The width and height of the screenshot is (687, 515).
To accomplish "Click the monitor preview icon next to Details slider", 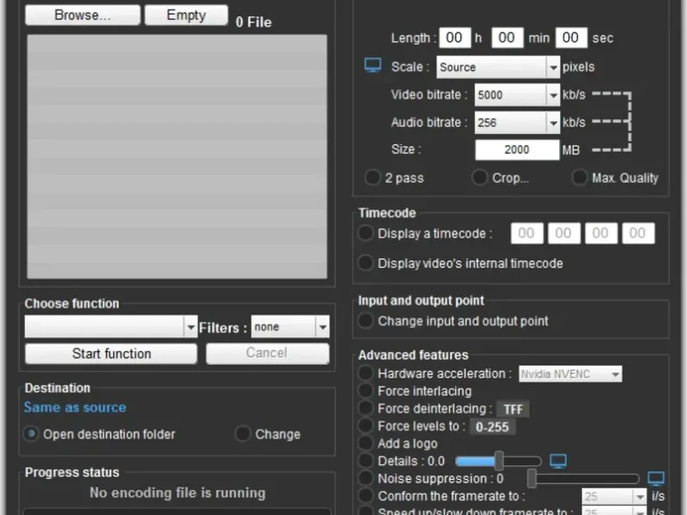I will pyautogui.click(x=557, y=461).
